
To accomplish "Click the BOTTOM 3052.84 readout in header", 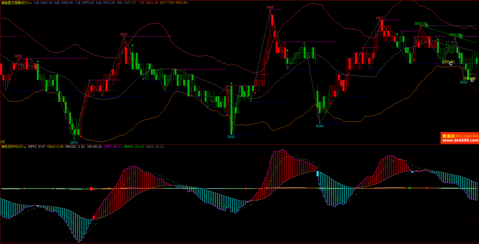I will [x=174, y=3].
